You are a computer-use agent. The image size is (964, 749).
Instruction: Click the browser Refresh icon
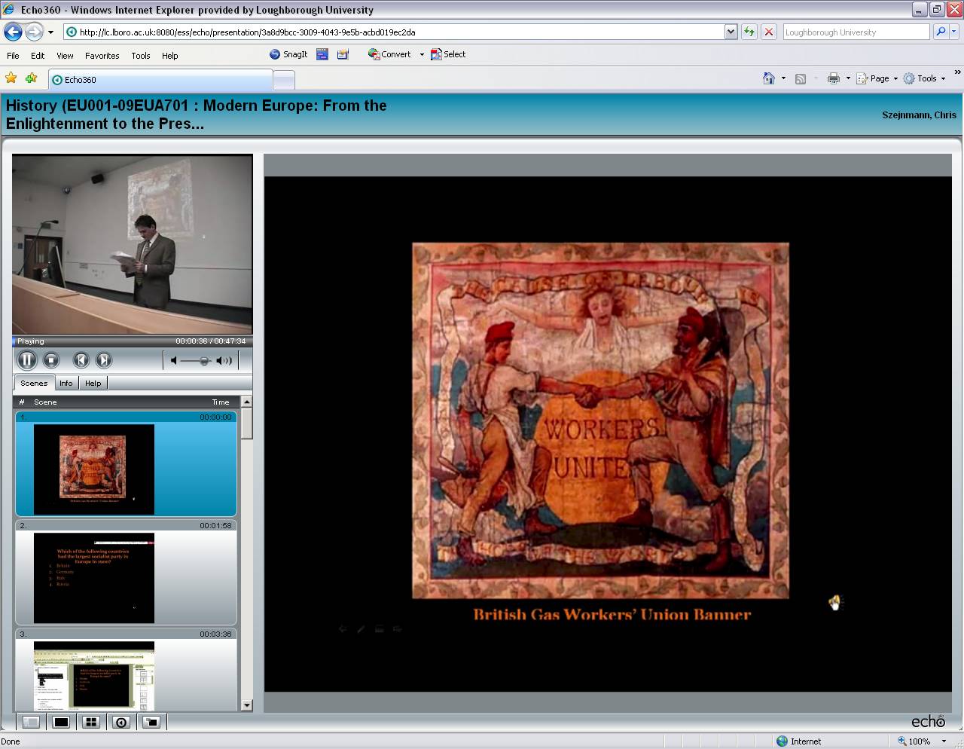coord(749,32)
